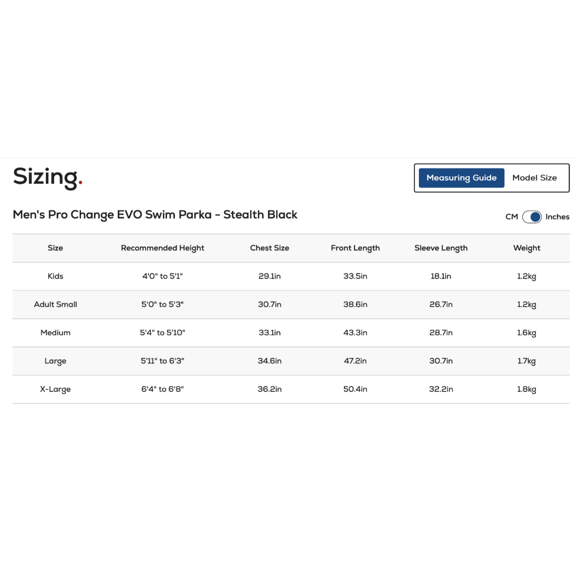Click the CM unit label
579x579 pixels.
(x=512, y=217)
